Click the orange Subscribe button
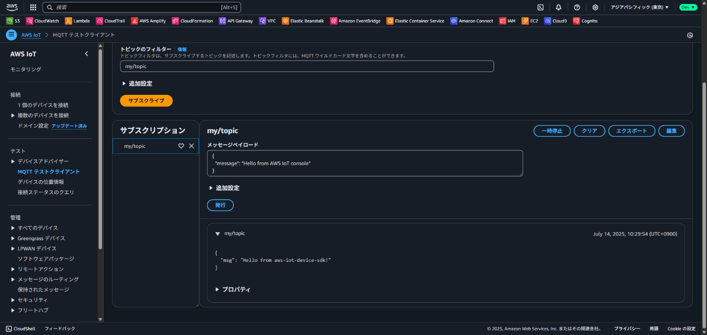 (146, 101)
